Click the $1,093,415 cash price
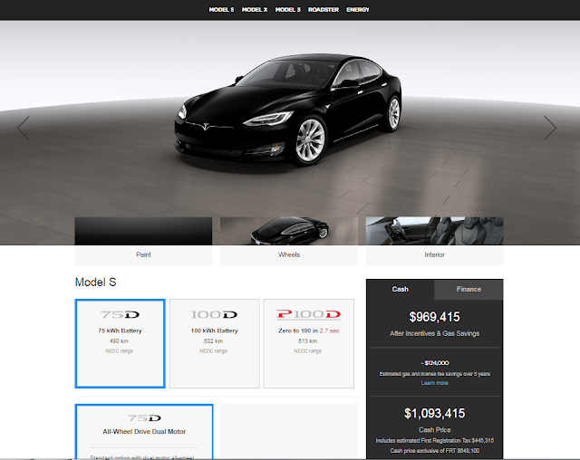Viewport: 580px width, 460px height. 435,414
